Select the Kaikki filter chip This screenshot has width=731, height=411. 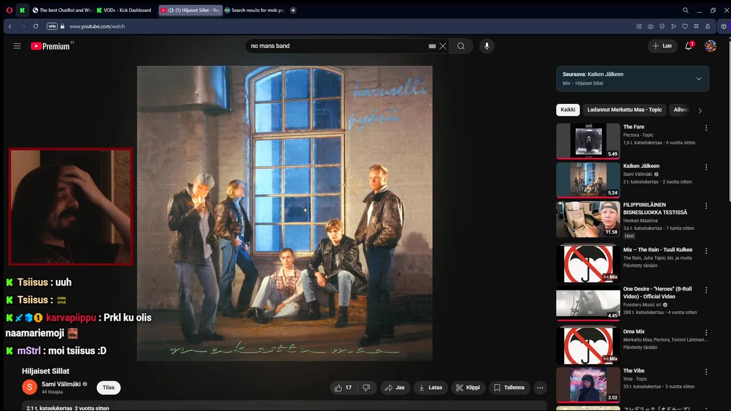coord(568,110)
